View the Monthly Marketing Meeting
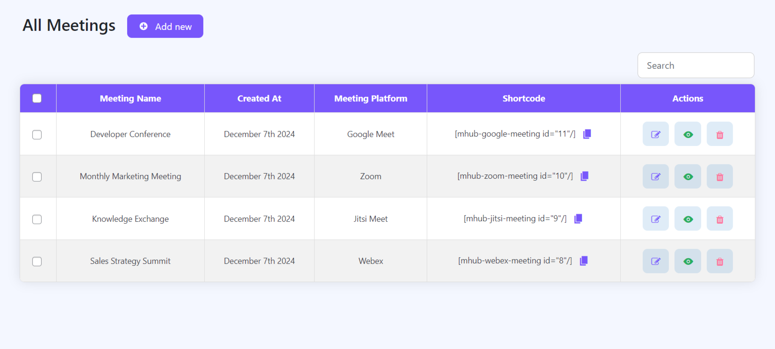Screen dimensions: 775x349 (688, 176)
